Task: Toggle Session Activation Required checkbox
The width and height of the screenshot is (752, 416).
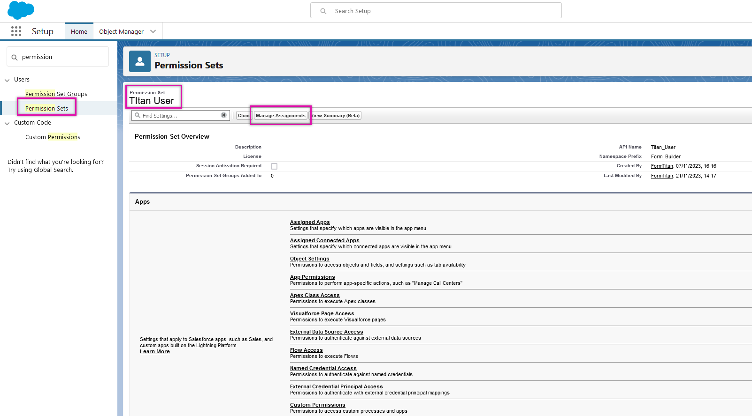Action: click(x=274, y=166)
